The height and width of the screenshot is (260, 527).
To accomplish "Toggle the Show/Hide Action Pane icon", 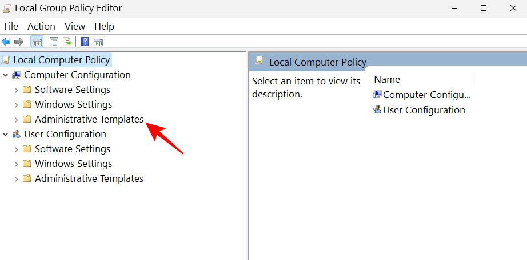I will click(98, 42).
